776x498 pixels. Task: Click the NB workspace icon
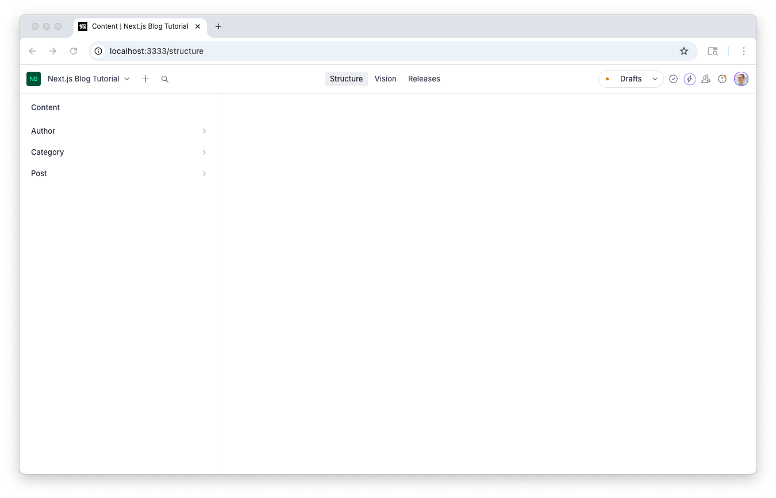tap(33, 79)
